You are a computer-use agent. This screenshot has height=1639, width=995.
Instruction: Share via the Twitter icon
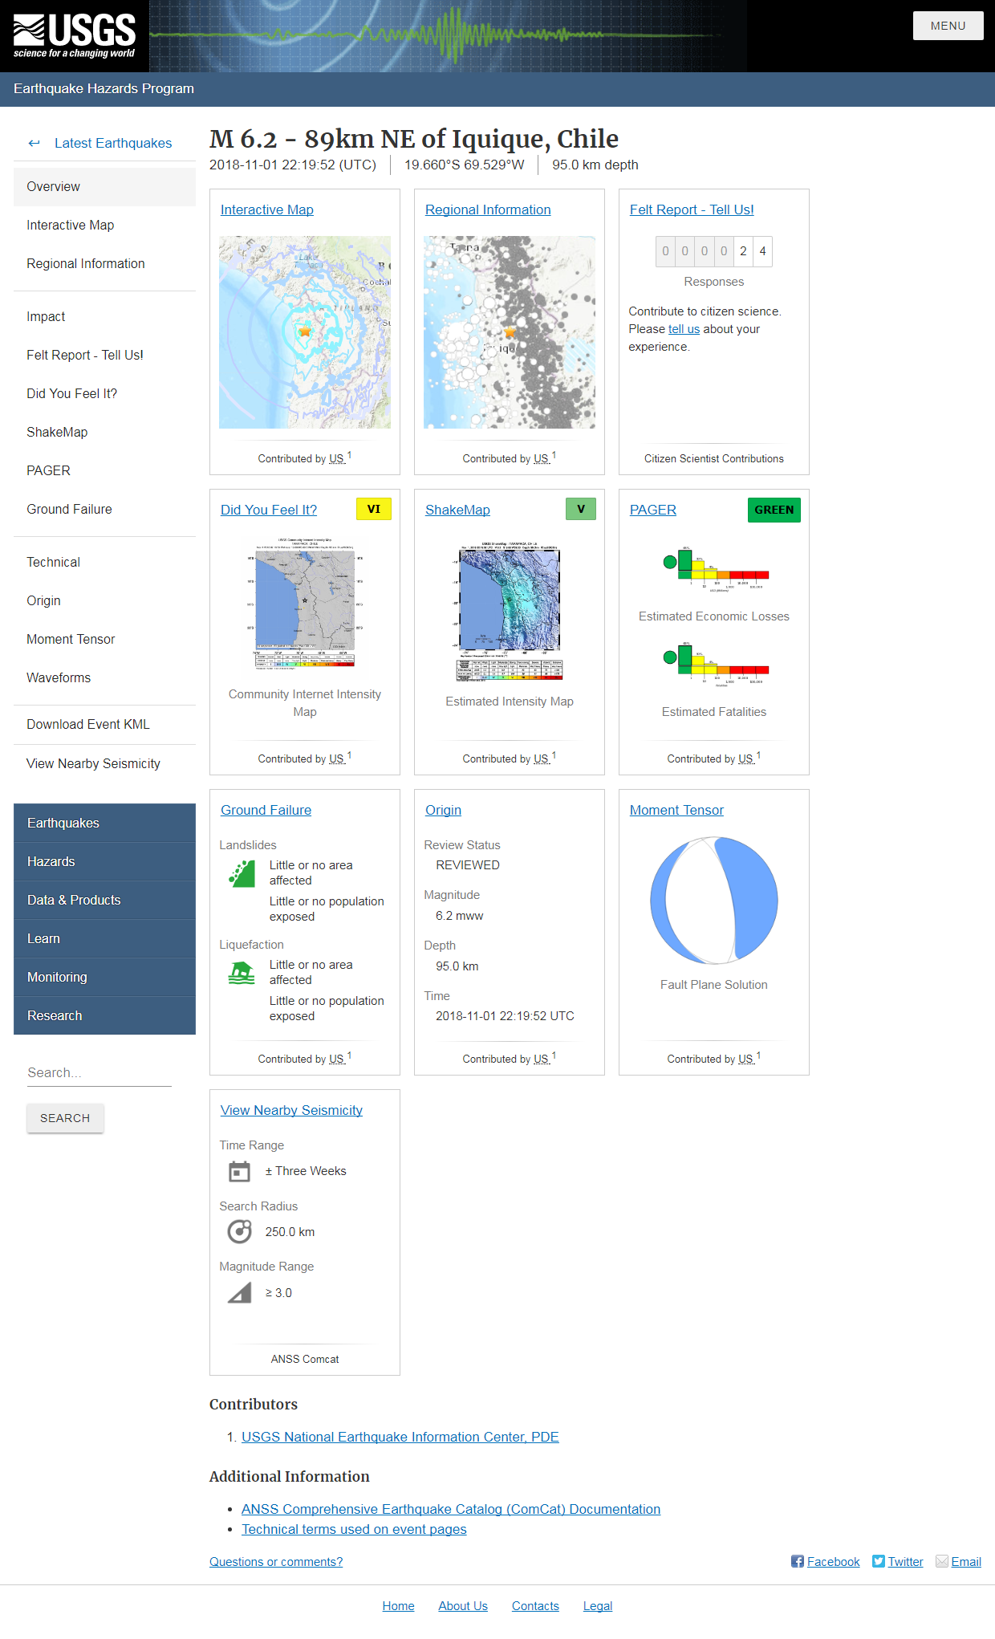coord(879,1561)
